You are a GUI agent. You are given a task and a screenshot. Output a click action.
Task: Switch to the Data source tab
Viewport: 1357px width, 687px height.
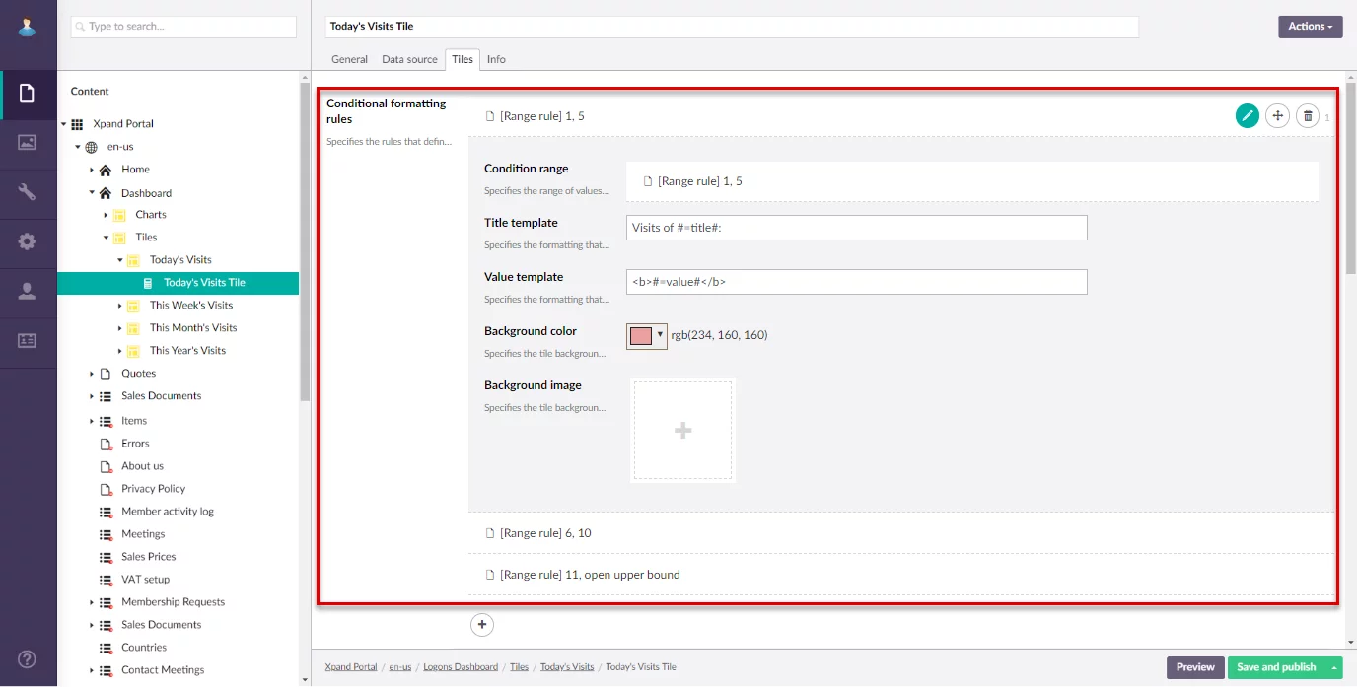tap(409, 59)
